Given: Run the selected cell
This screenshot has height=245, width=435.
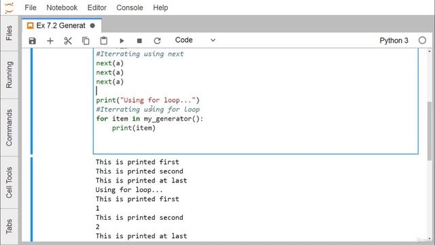Looking at the screenshot, I should (x=122, y=41).
